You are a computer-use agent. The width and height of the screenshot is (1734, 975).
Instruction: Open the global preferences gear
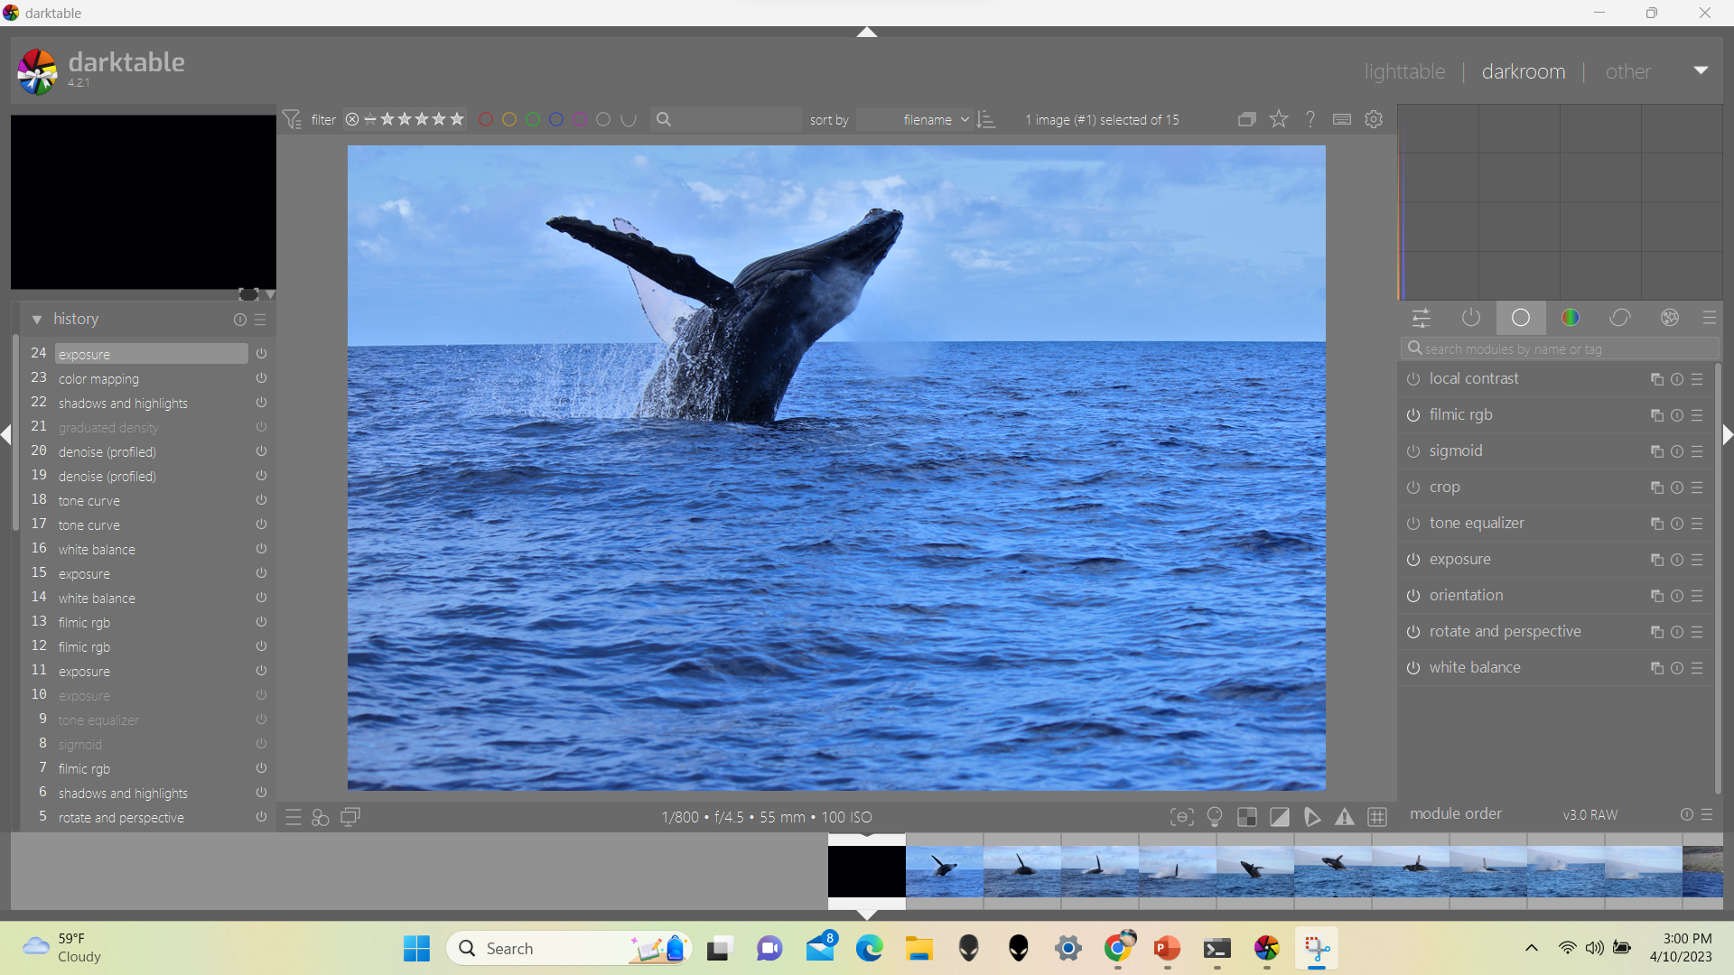(x=1374, y=119)
